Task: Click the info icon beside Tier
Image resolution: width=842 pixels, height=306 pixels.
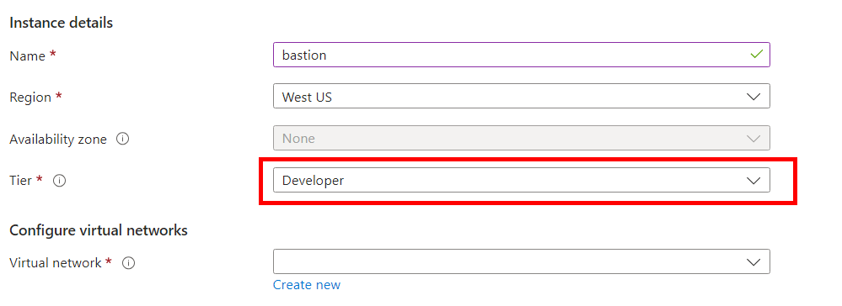Action: coord(59,181)
